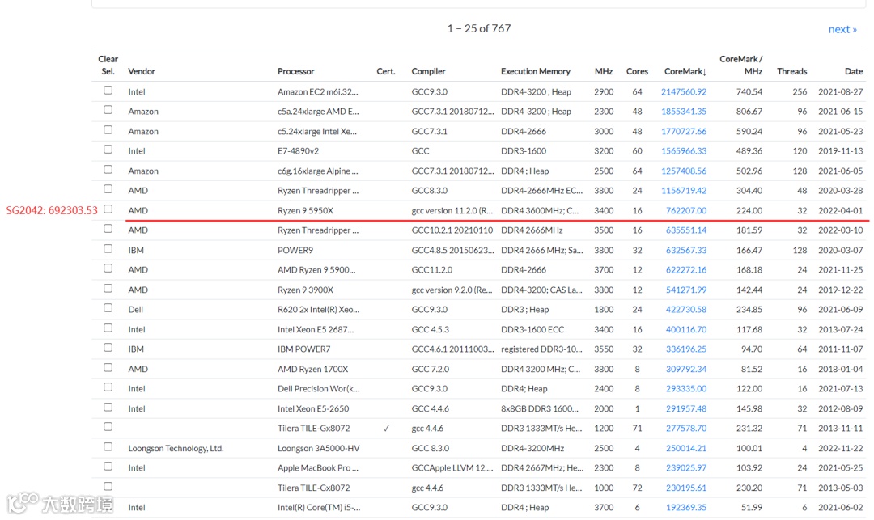The width and height of the screenshot is (874, 520).
Task: Open CoreMark score 192369.35 link
Action: pos(686,507)
